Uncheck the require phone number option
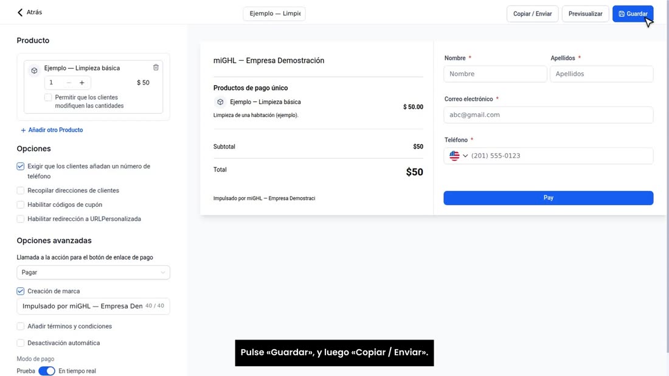This screenshot has width=669, height=376. click(21, 167)
